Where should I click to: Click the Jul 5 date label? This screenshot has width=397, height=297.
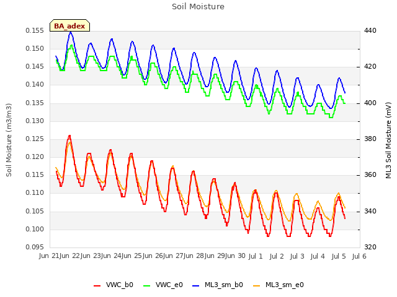339,257
